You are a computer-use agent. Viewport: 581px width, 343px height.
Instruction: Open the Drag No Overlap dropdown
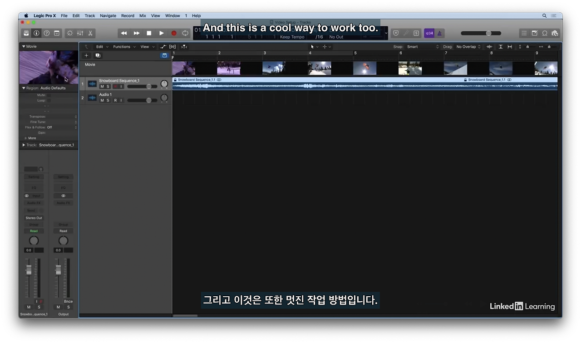tap(468, 47)
